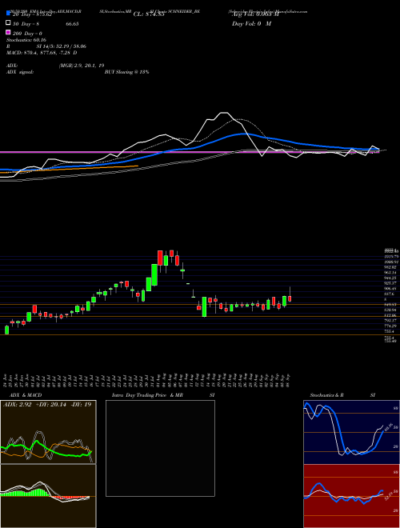Click the white 50 Day legend swatch
Image resolution: width=400 pixels, height=528 pixels.
pyautogui.click(x=8, y=23)
